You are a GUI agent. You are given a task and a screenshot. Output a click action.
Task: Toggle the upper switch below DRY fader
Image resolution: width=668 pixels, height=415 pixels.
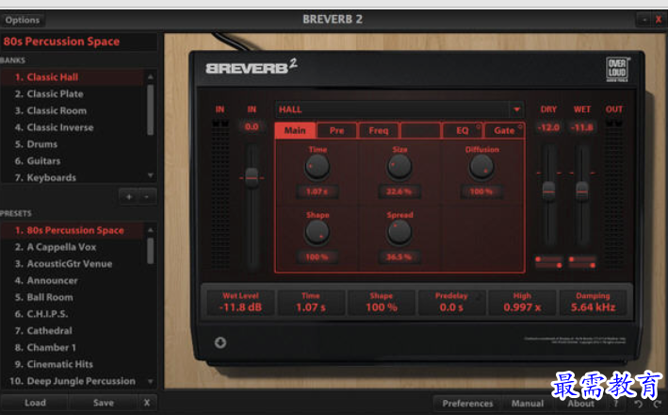[548, 258]
